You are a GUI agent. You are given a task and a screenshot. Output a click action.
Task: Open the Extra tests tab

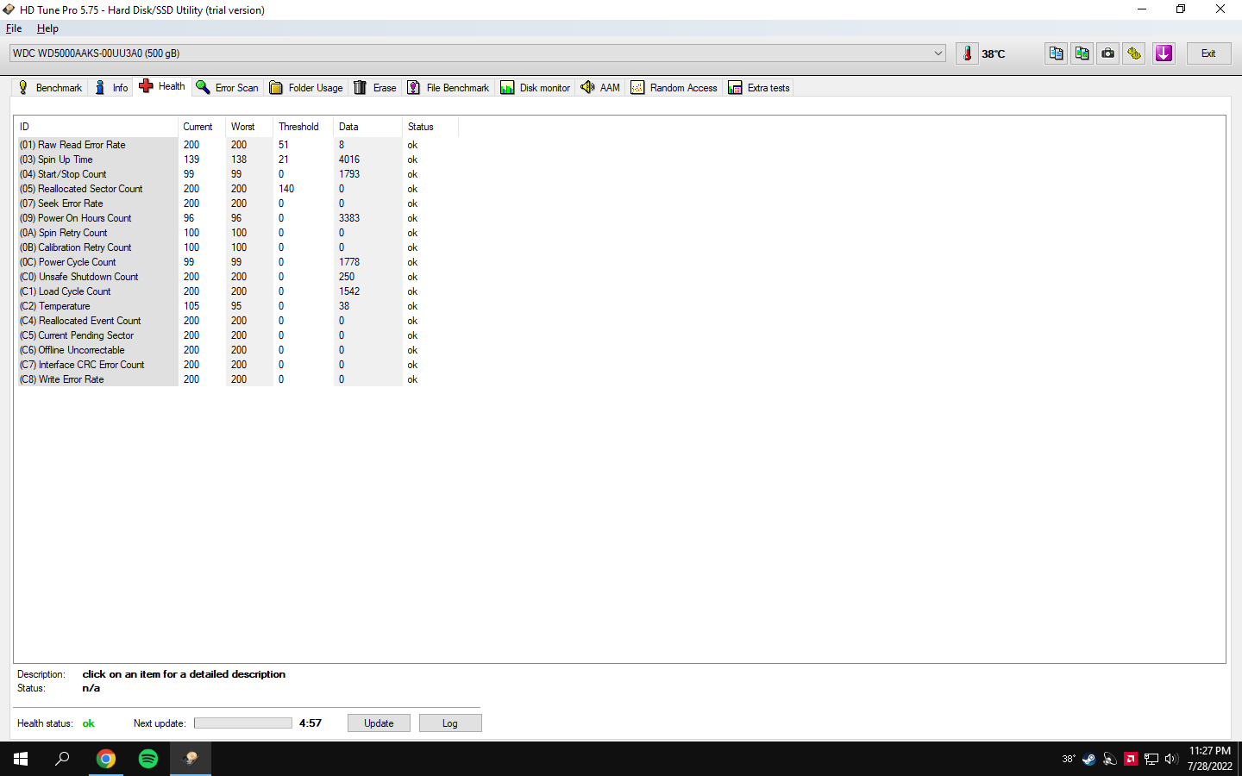759,88
